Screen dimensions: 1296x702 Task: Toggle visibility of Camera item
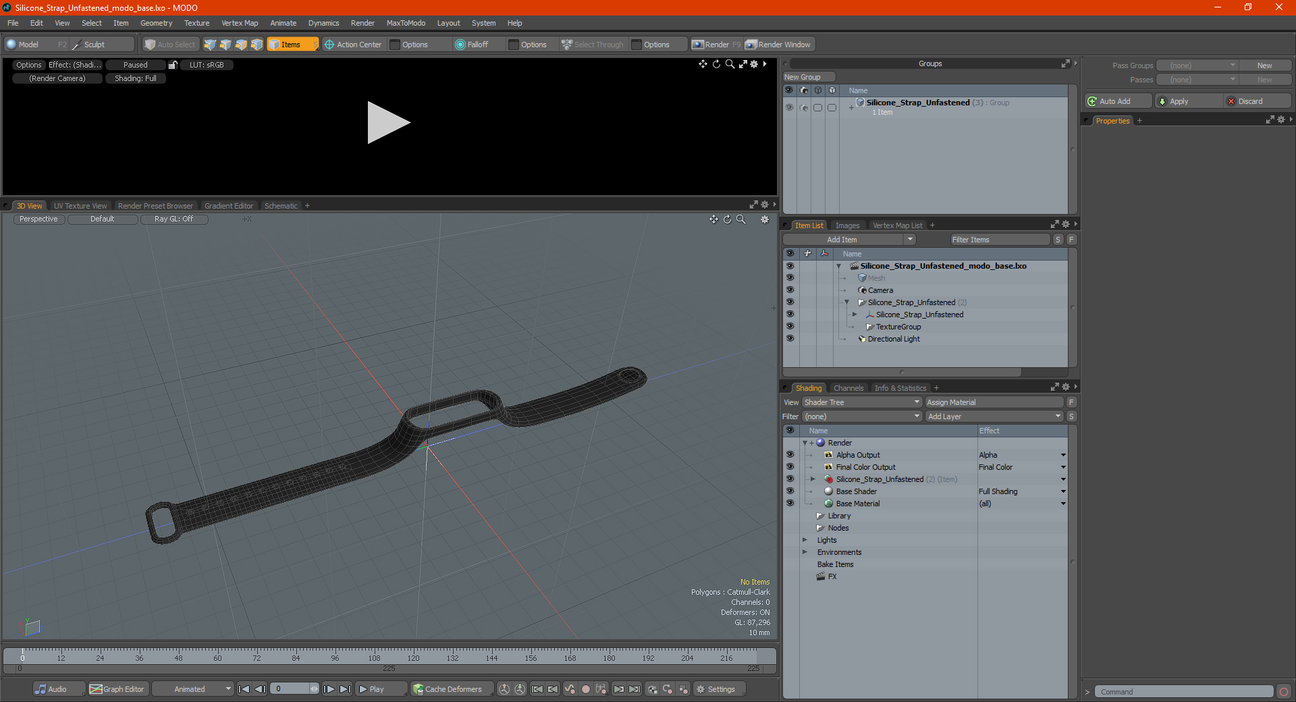pyautogui.click(x=790, y=290)
